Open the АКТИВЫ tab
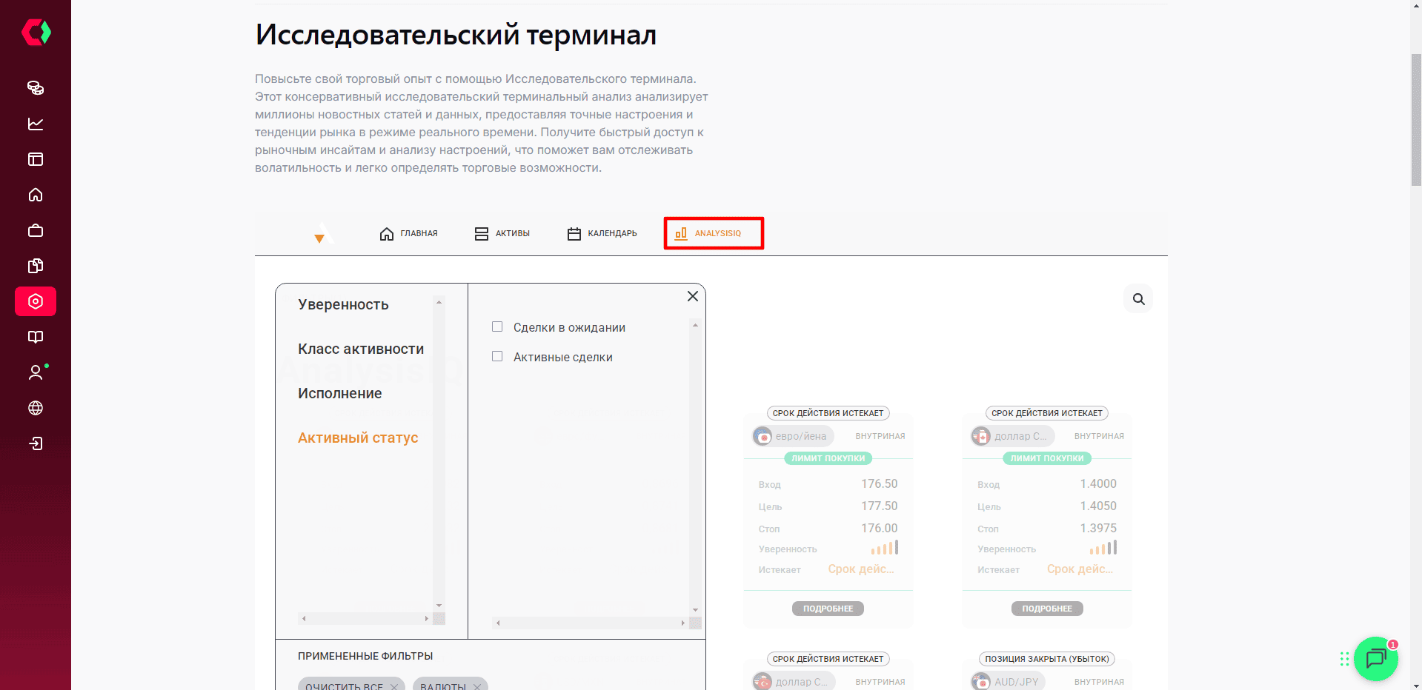Image resolution: width=1422 pixels, height=690 pixels. pos(502,233)
